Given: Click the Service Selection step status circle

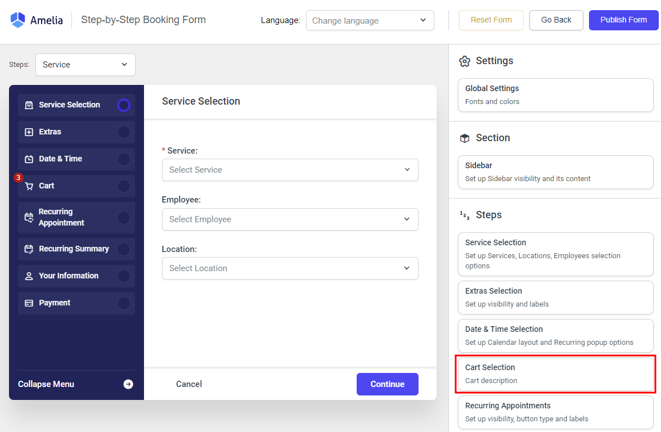Looking at the screenshot, I should click(124, 105).
